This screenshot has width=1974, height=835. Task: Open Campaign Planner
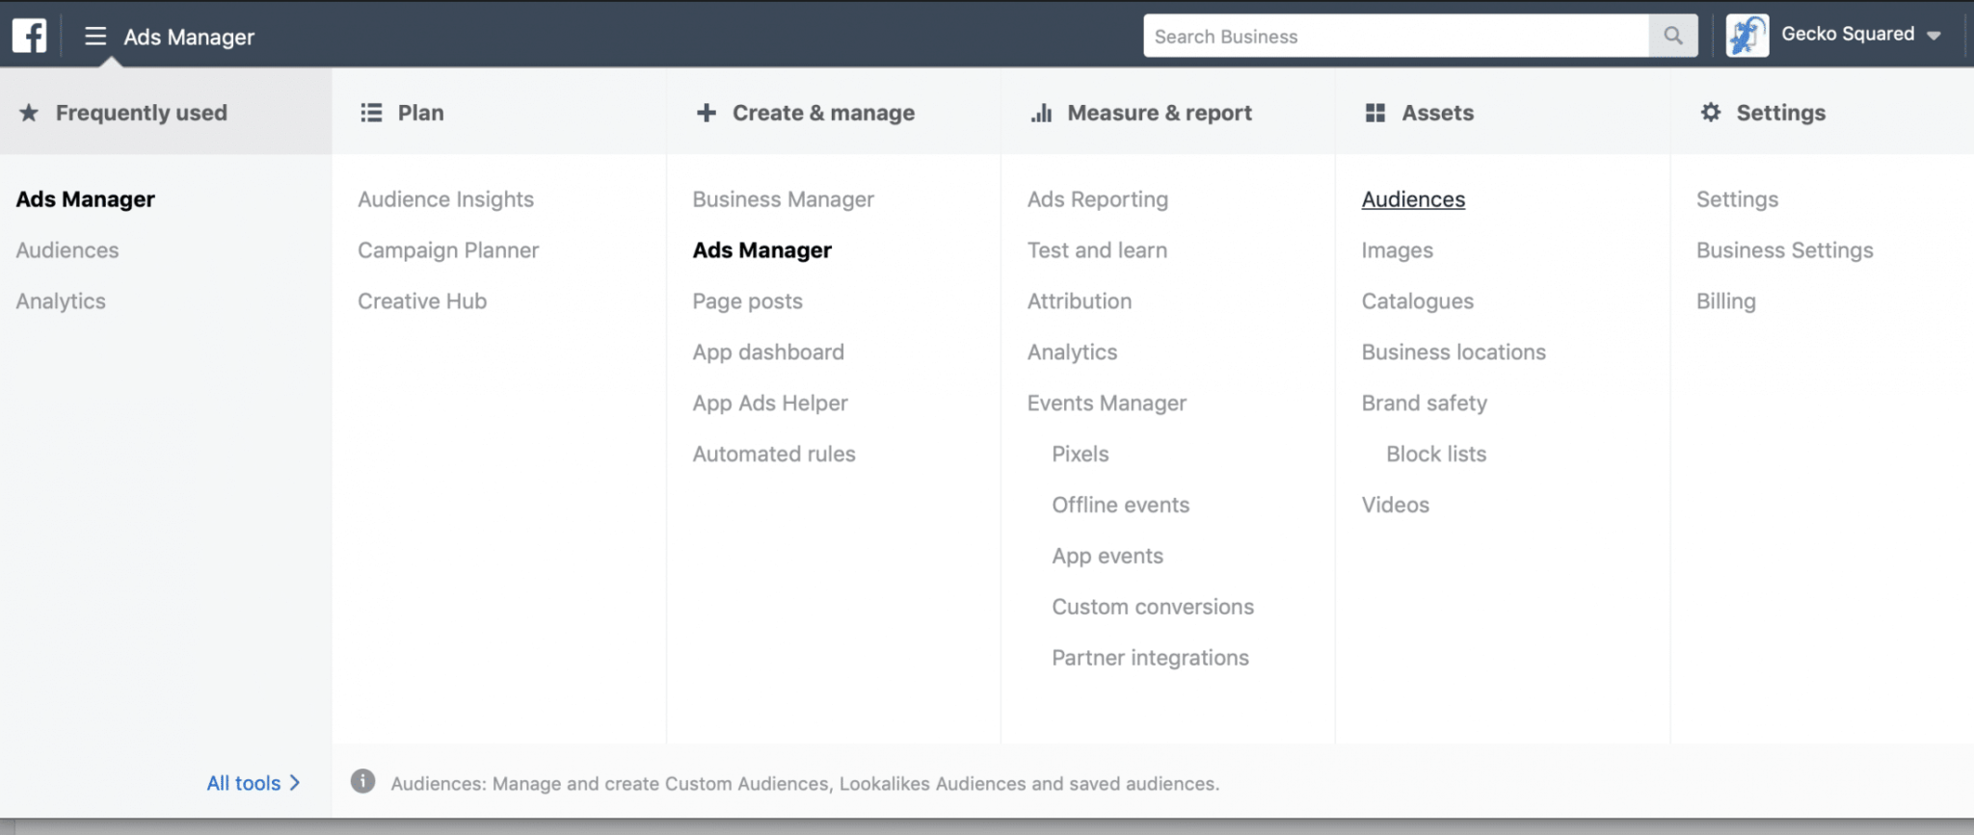pyautogui.click(x=448, y=250)
